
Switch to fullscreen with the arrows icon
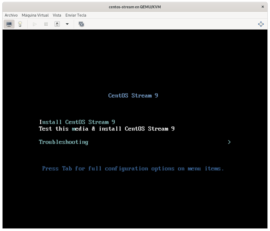pyautogui.click(x=261, y=24)
